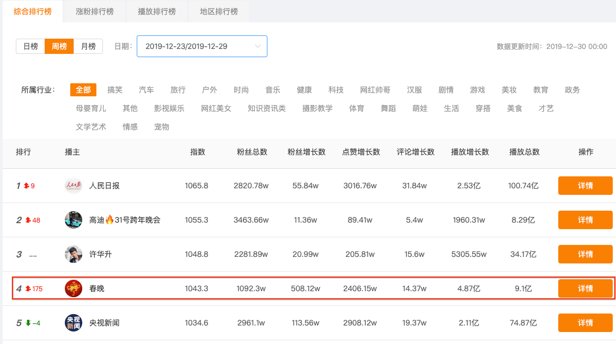The height and width of the screenshot is (344, 616).
Task: Click the 高迪 account avatar
Action: pyautogui.click(x=74, y=220)
